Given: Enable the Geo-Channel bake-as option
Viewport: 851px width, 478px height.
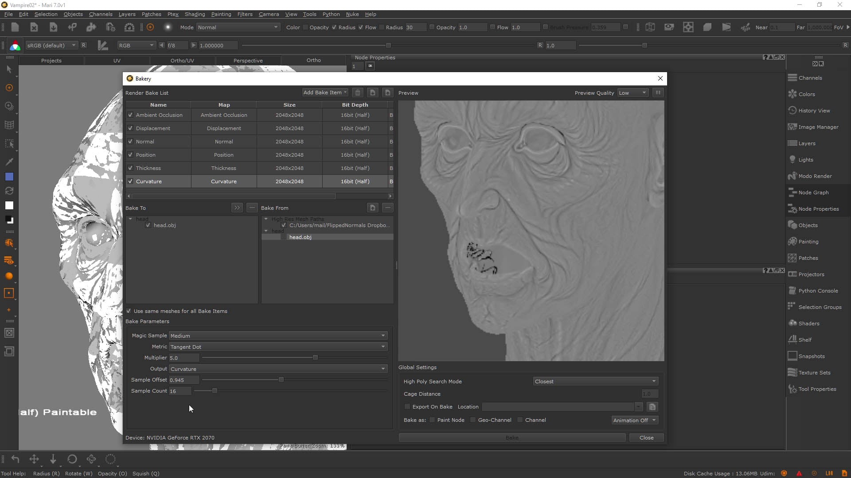Looking at the screenshot, I should pos(473,420).
